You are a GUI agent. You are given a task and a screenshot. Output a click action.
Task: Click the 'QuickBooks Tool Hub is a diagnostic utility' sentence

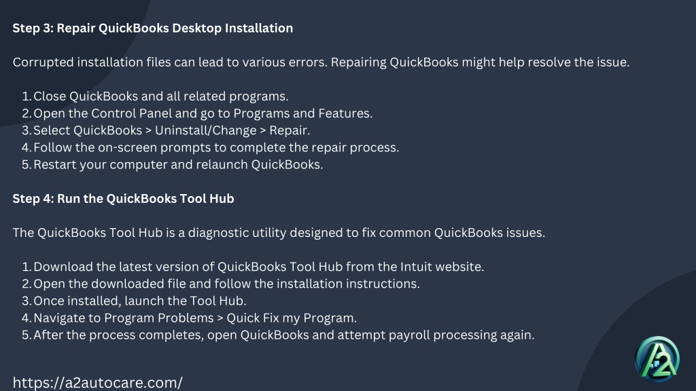(279, 233)
